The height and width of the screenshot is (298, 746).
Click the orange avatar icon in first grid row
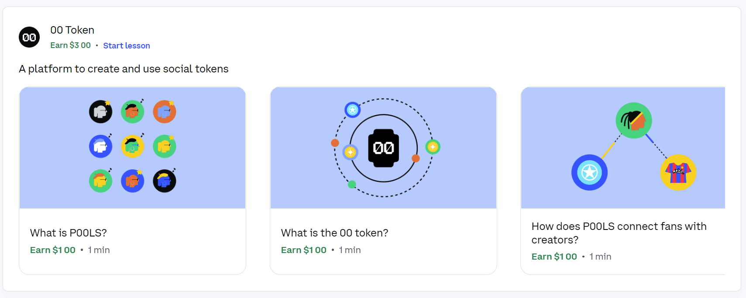pyautogui.click(x=165, y=112)
